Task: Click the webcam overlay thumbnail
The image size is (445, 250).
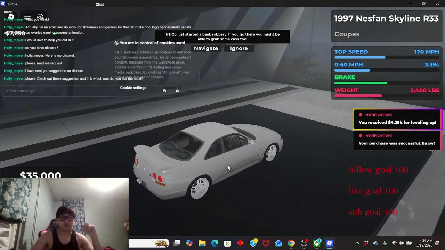Action: 64,214
